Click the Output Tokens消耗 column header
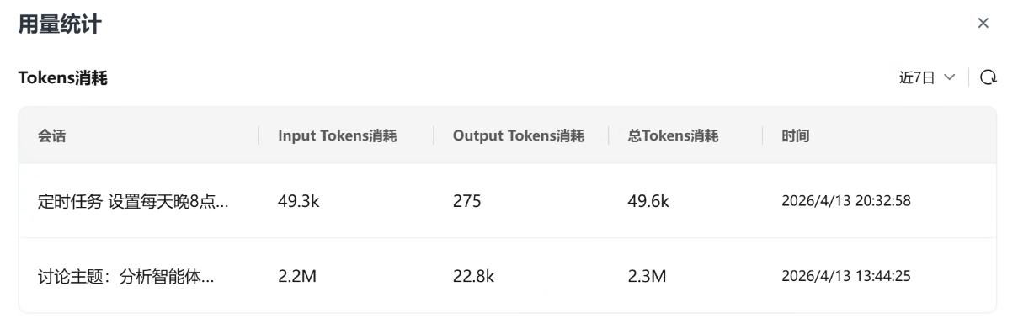This screenshot has width=1018, height=329. pos(519,136)
